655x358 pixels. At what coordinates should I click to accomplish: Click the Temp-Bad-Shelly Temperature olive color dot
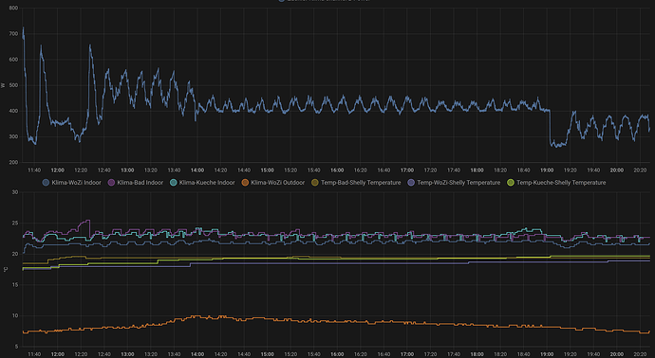click(315, 183)
